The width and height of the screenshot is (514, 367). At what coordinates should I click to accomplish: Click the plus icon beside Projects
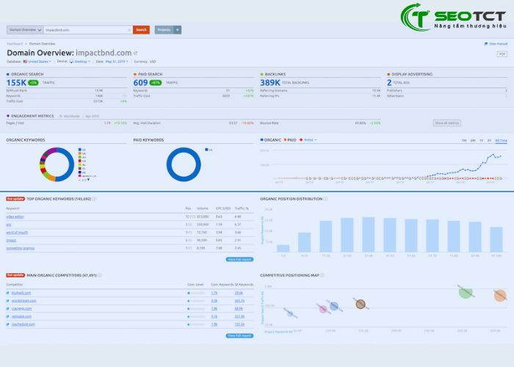(178, 30)
